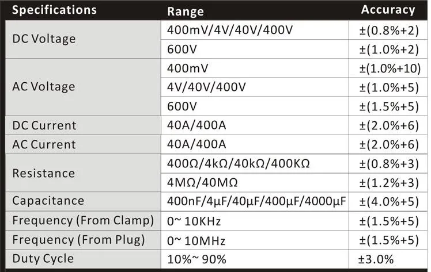Click the Frequency (From Clamp) label
Image resolution: width=431 pixels, height=272 pixels.
(83, 220)
